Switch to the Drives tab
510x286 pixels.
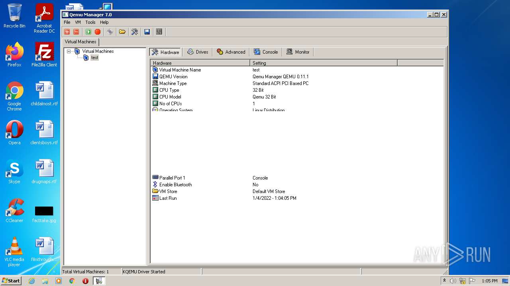click(198, 52)
